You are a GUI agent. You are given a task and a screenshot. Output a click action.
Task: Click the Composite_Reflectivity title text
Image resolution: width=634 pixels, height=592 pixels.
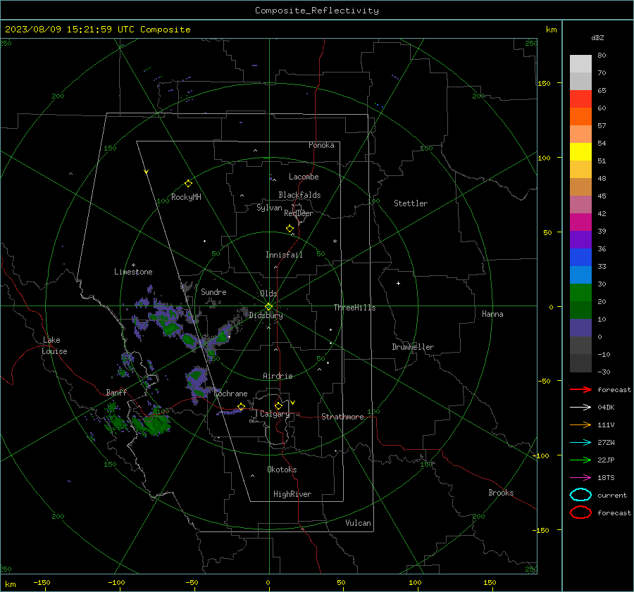coord(316,11)
